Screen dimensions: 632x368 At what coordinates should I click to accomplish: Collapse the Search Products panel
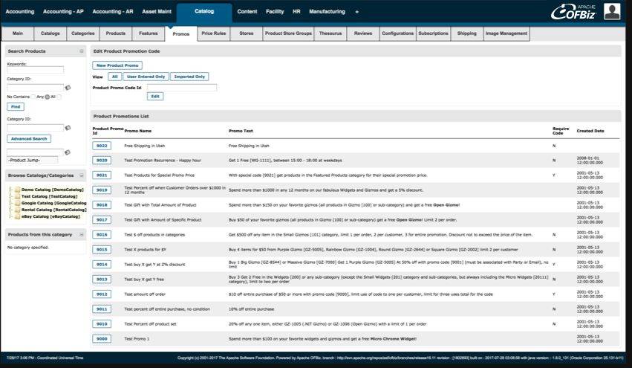tap(82, 51)
